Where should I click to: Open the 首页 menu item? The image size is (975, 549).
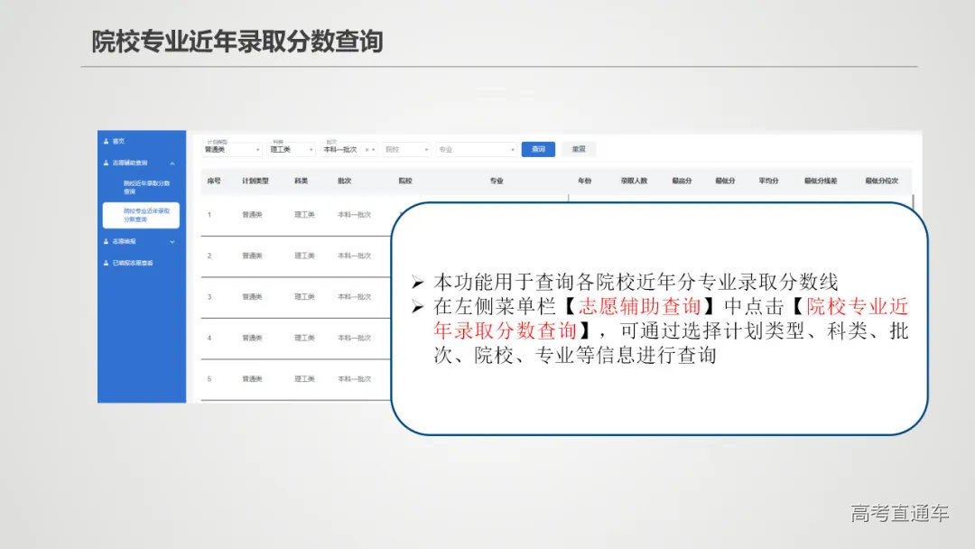117,141
